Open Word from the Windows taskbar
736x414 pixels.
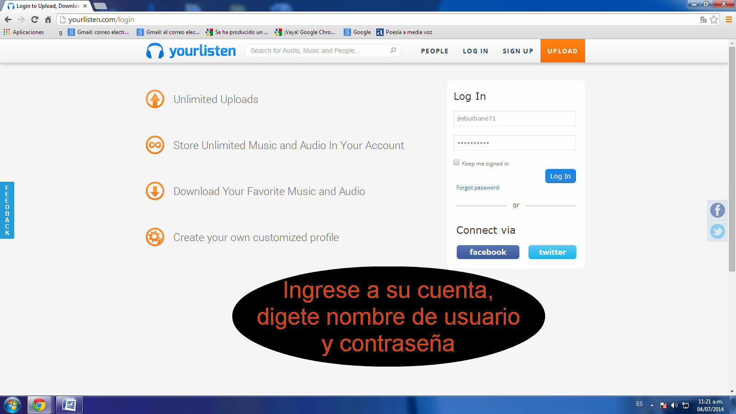coord(69,405)
